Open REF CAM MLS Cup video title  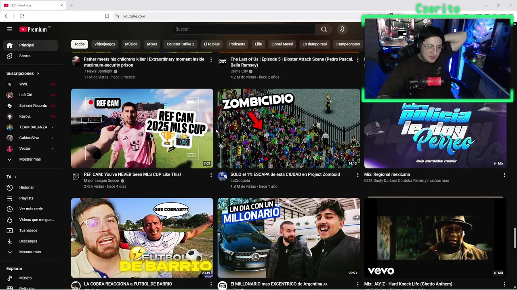click(x=132, y=174)
